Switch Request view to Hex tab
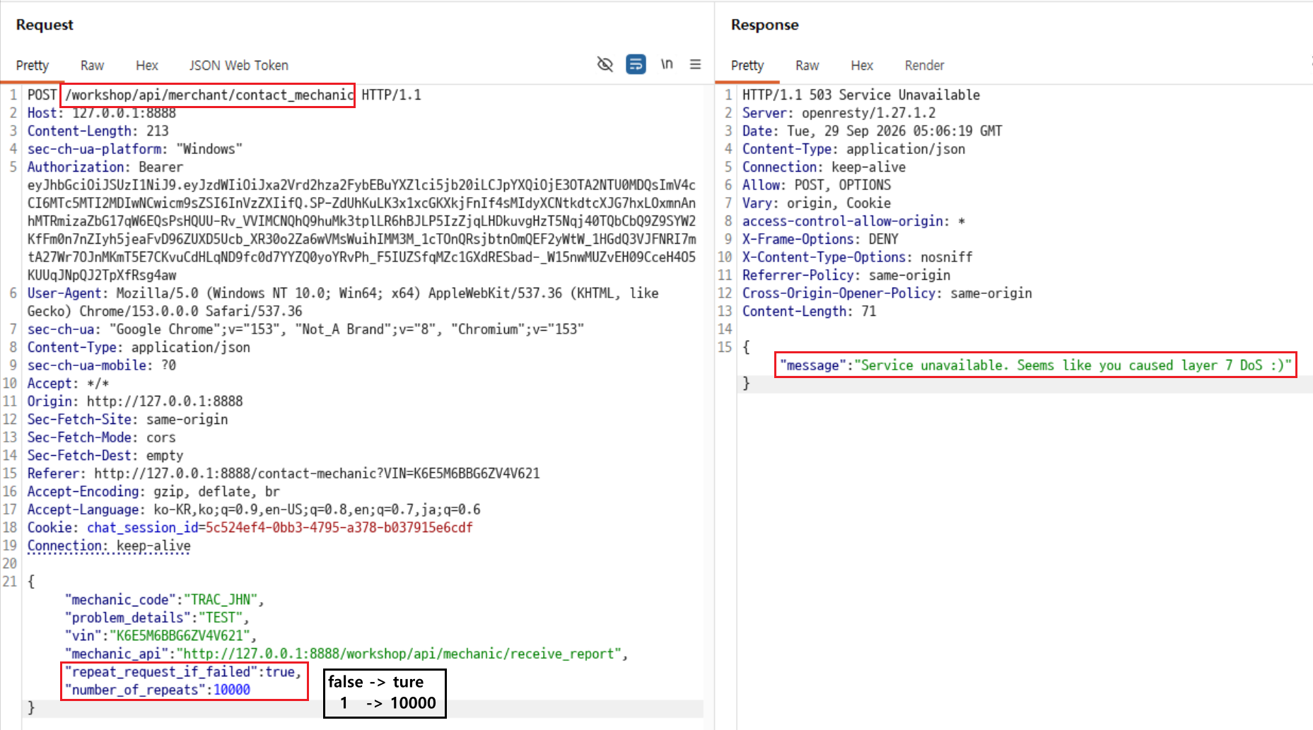This screenshot has height=730, width=1313. tap(147, 65)
